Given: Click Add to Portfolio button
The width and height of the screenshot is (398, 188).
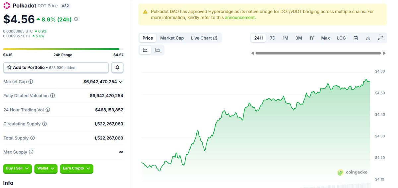Looking at the screenshot, I should click(x=56, y=67).
